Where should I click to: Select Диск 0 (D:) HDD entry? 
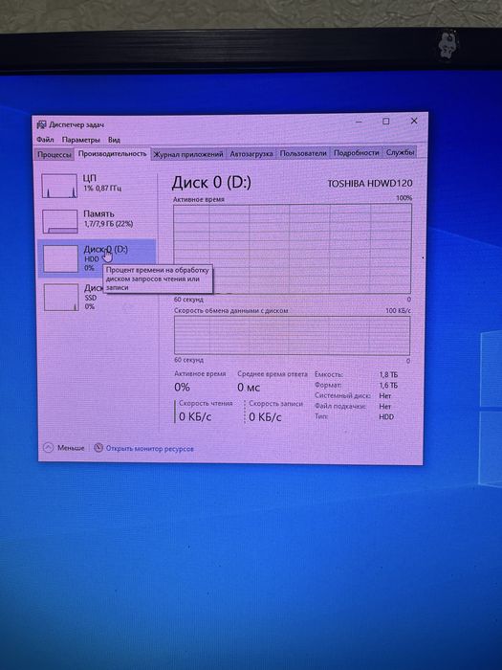(x=97, y=258)
